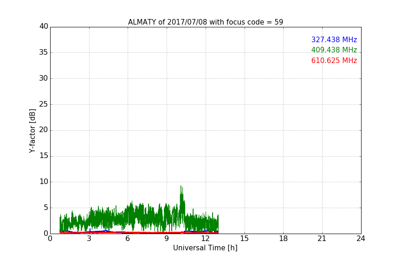401x267 pixels.
Task: Click the x-axis tick label 3
Action: 89,239
